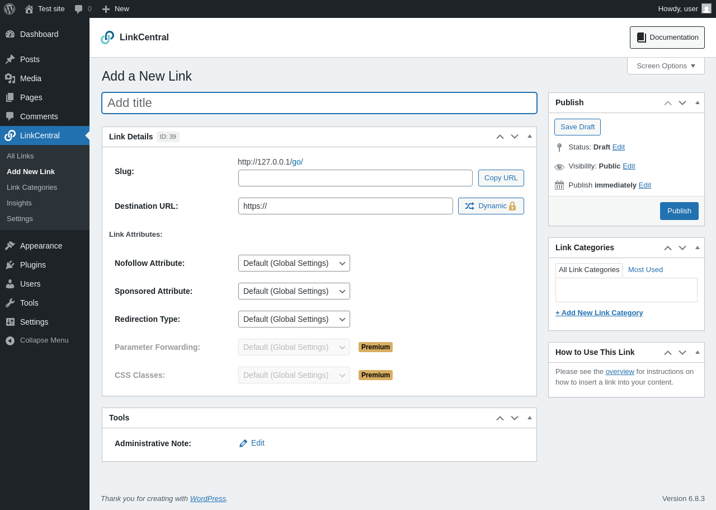
Task: Click the Appearance paintbrush icon
Action: (10, 246)
